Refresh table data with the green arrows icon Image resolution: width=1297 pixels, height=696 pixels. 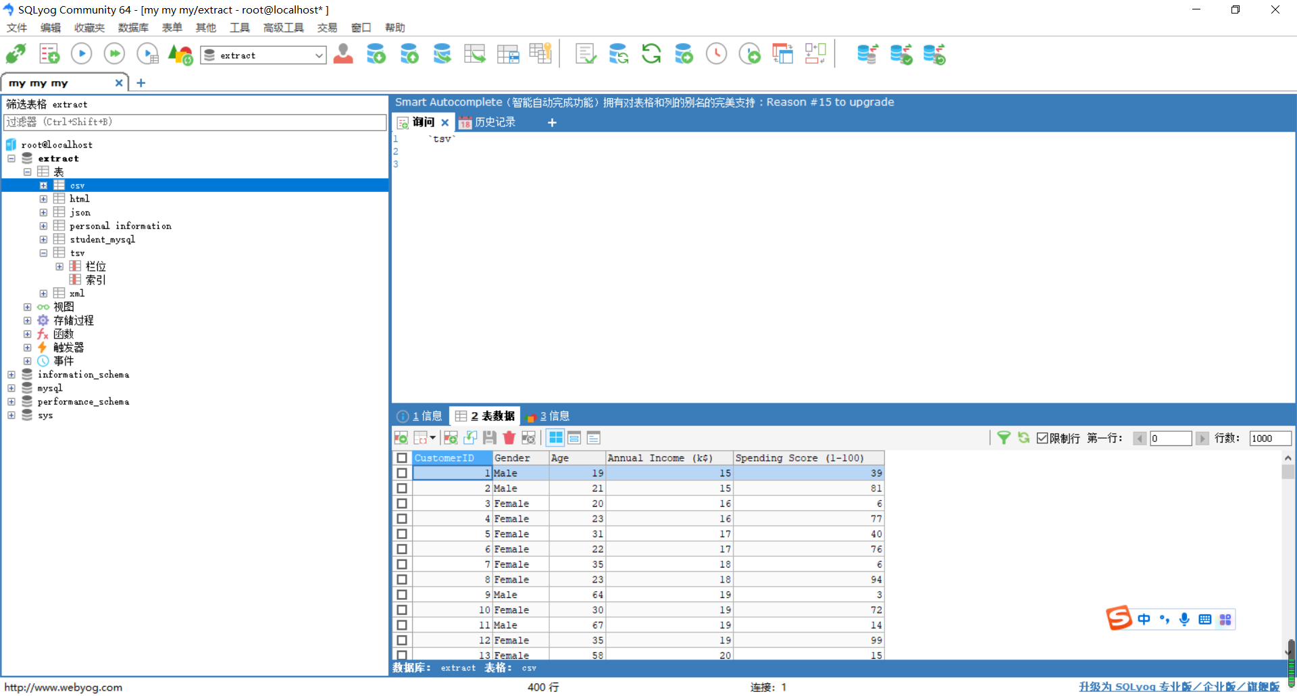[x=1024, y=438]
